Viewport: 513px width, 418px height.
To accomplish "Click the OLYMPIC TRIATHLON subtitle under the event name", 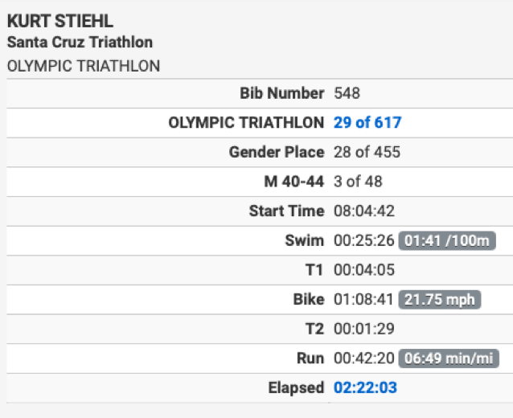I will [84, 66].
